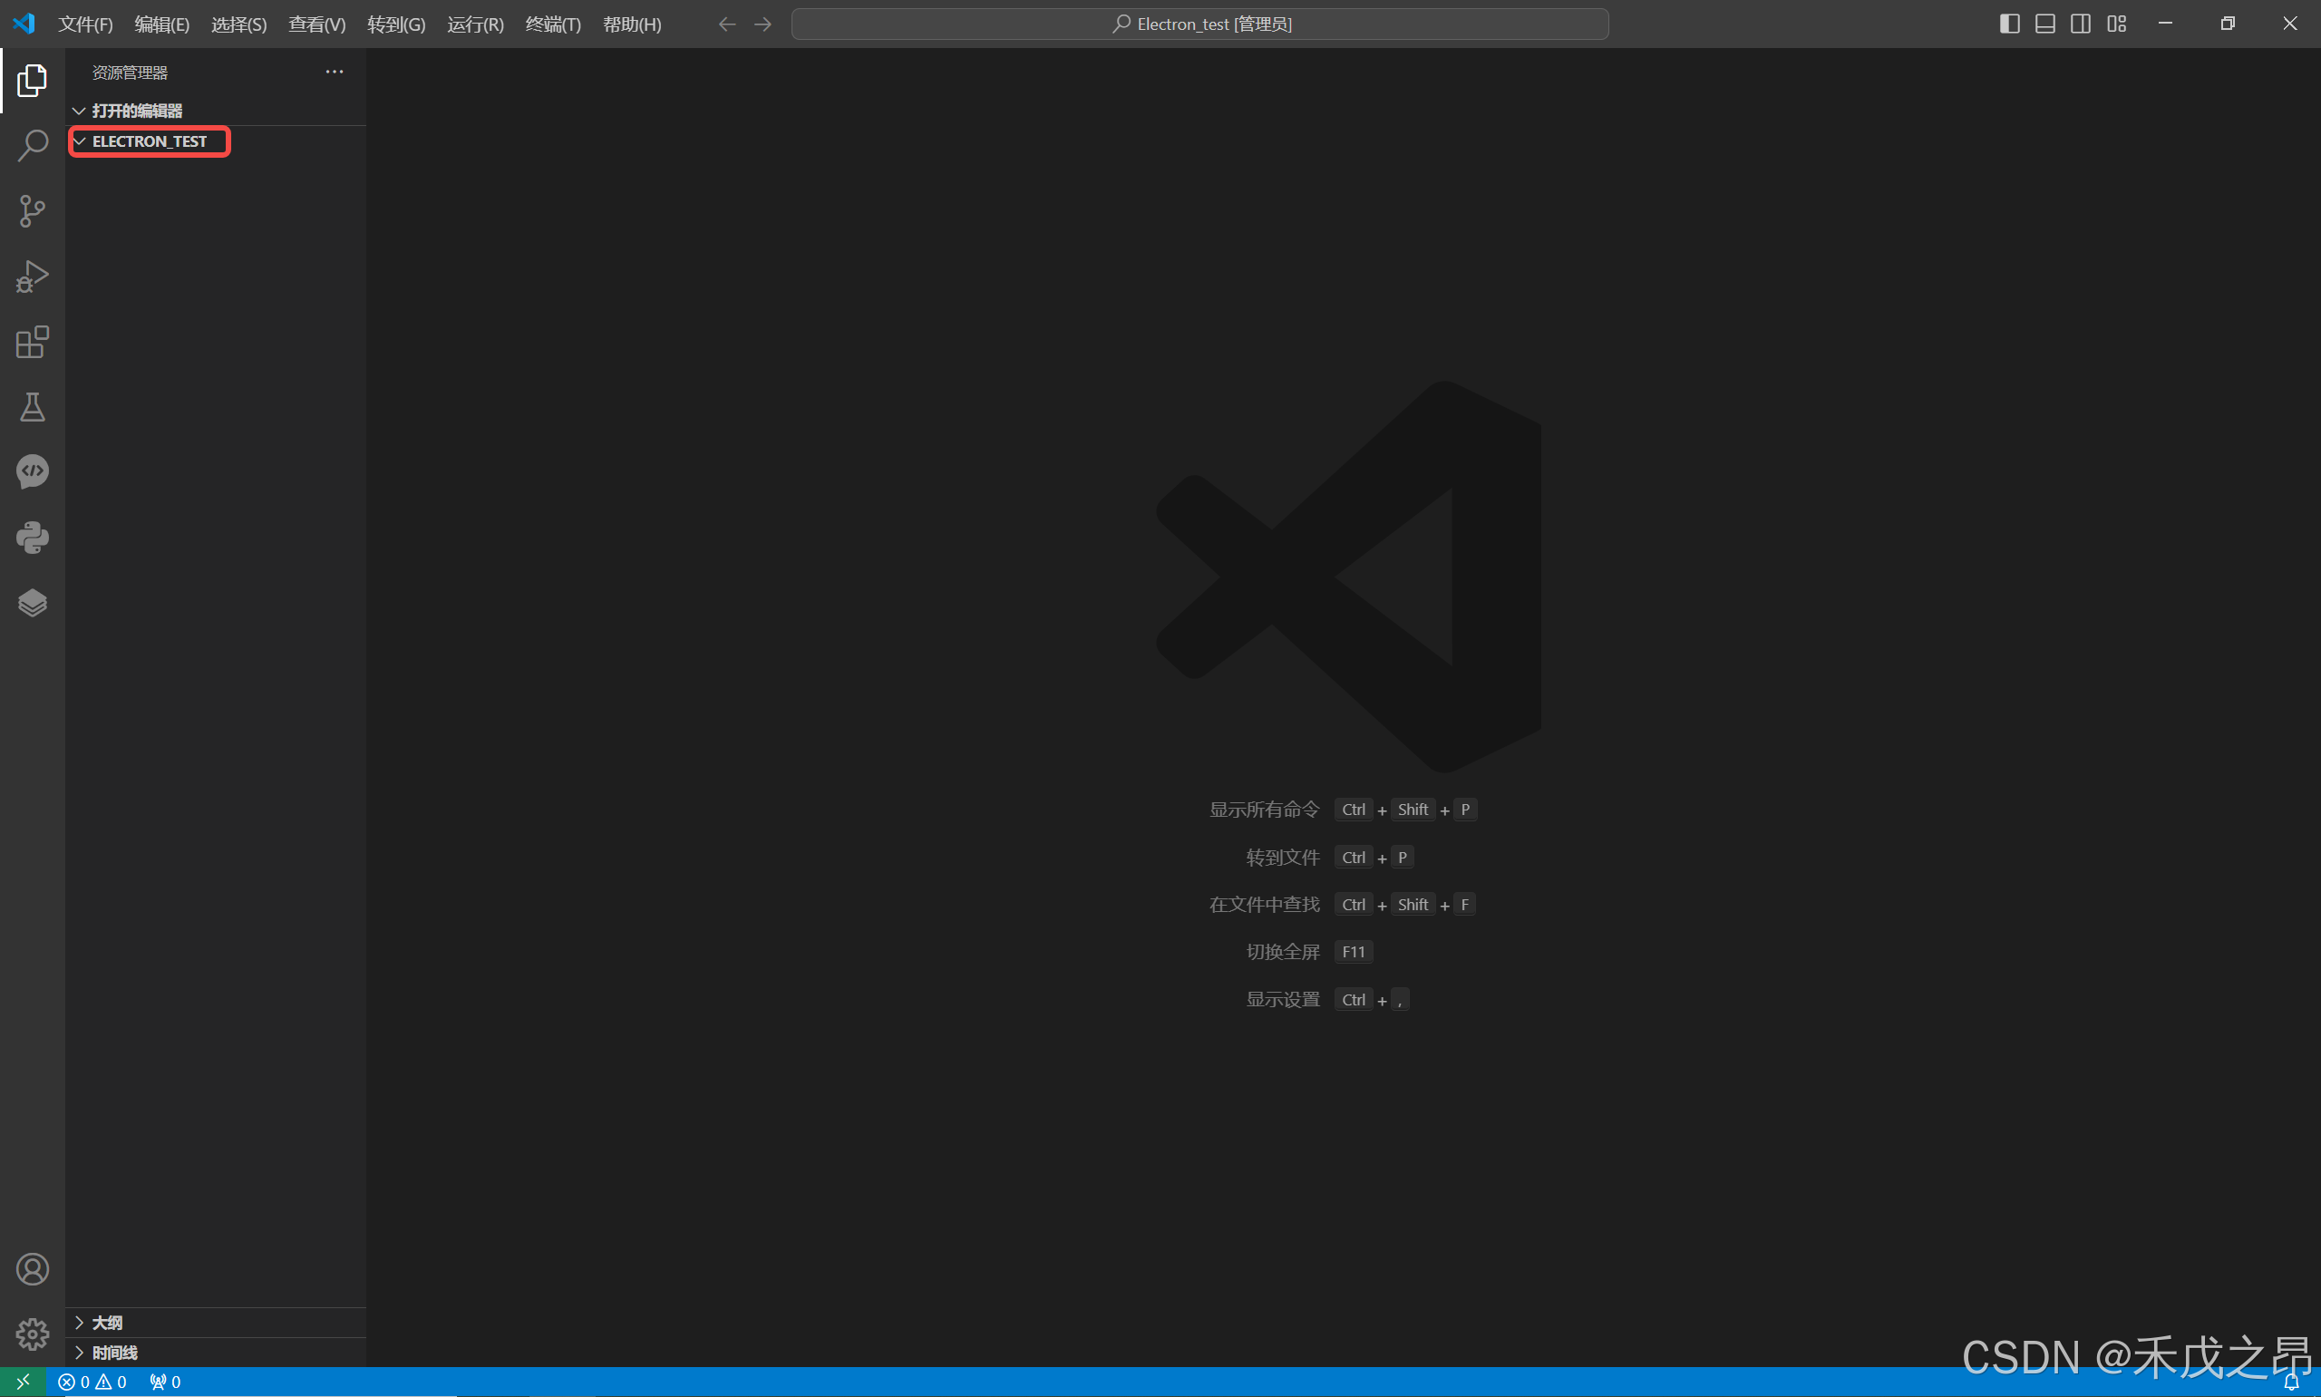Minimize the VS Code window

pos(2166,24)
